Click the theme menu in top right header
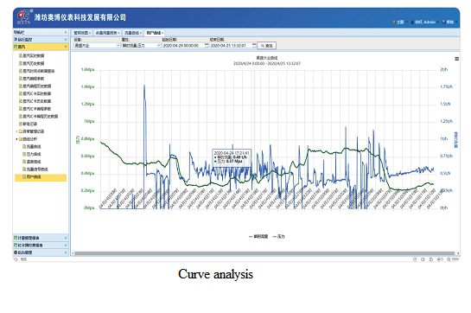The height and width of the screenshot is (313, 471). click(x=400, y=22)
